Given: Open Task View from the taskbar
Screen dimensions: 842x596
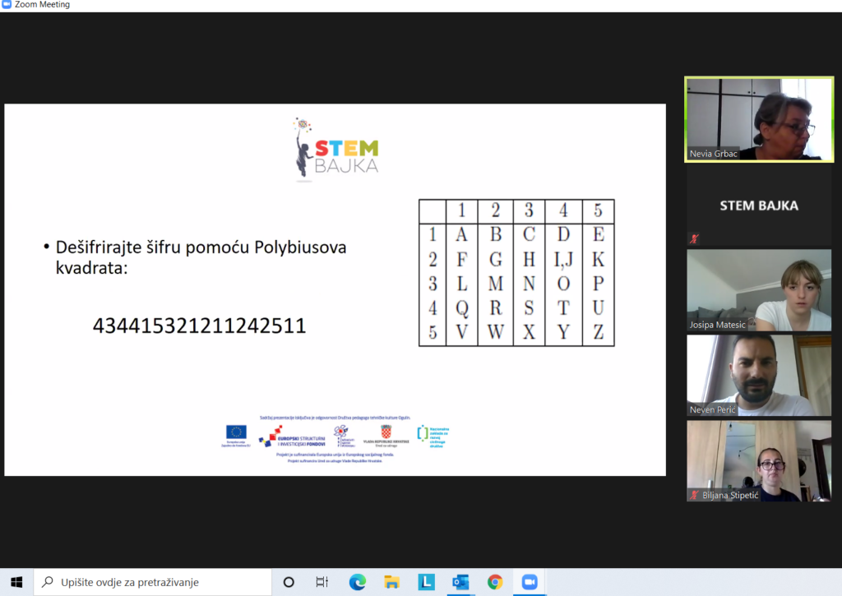Looking at the screenshot, I should coord(322,582).
